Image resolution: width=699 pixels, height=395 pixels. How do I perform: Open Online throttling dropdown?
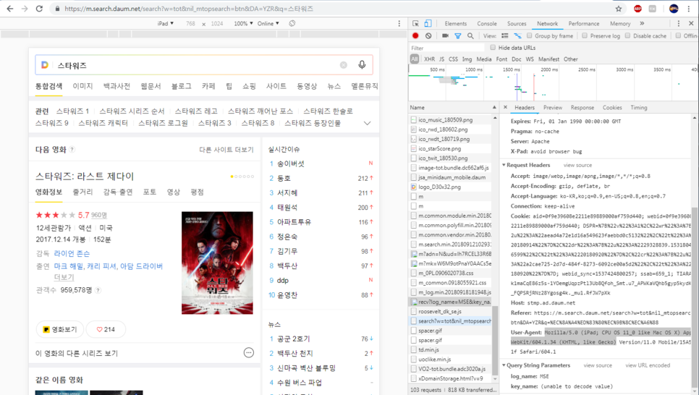click(268, 23)
